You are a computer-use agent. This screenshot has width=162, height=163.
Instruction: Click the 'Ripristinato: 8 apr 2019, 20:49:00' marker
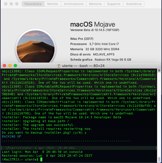coord(40,148)
